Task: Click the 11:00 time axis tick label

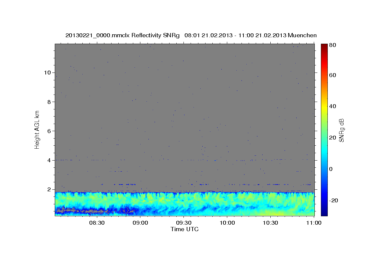Action: point(314,223)
